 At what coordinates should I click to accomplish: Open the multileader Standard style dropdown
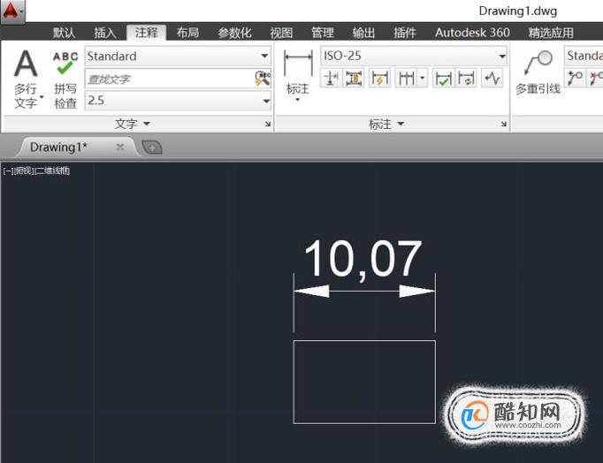[584, 56]
